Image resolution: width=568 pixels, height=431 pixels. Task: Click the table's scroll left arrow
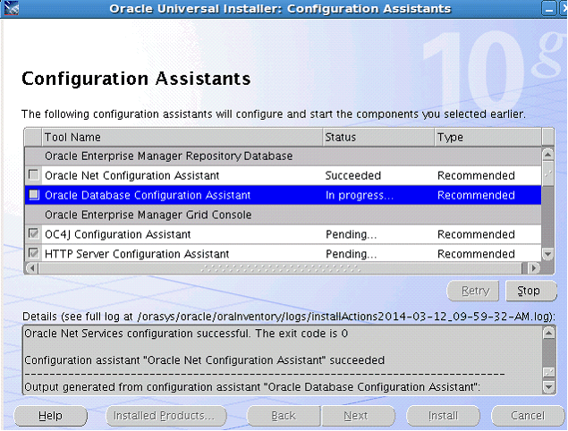(x=33, y=267)
